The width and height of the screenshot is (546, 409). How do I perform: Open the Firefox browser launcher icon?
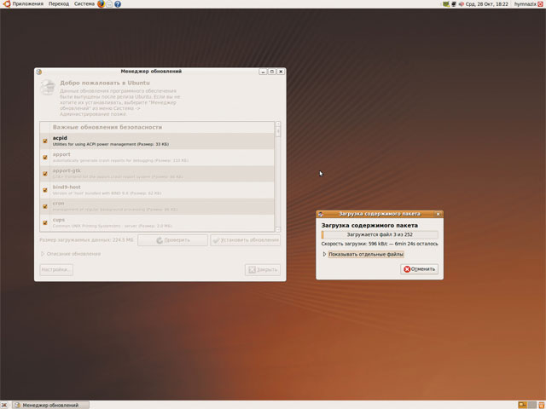(x=101, y=4)
